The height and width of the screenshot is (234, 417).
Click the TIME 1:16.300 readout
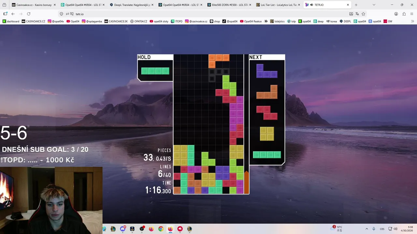158,188
